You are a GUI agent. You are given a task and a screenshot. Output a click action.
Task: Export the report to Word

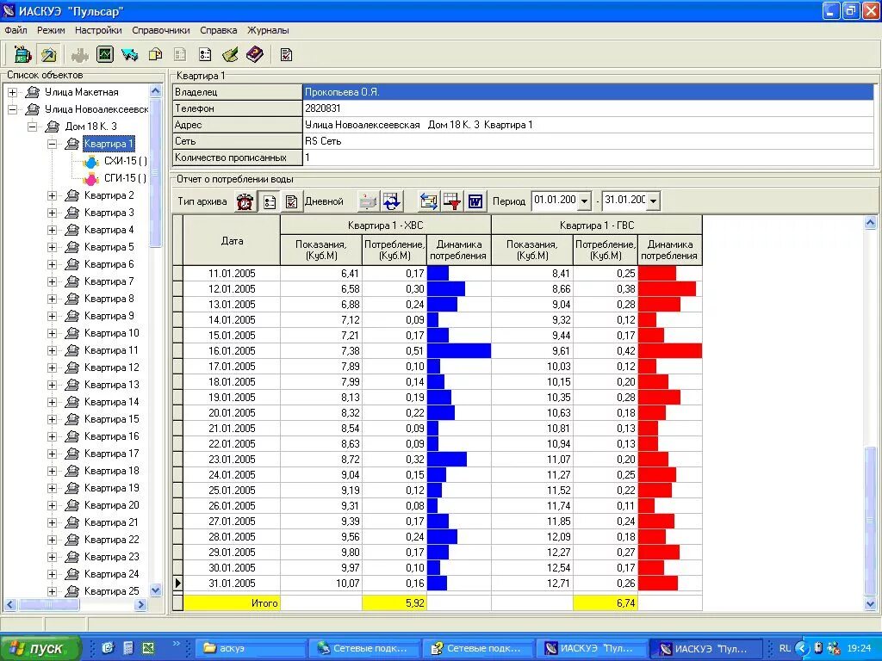tap(475, 201)
